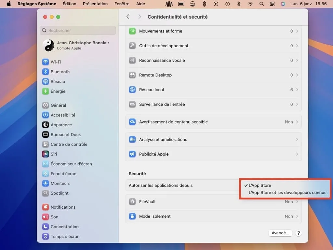The width and height of the screenshot is (333, 250).
Task: Click the Surveillance de l'entrée keyboard icon
Action: pyautogui.click(x=132, y=104)
